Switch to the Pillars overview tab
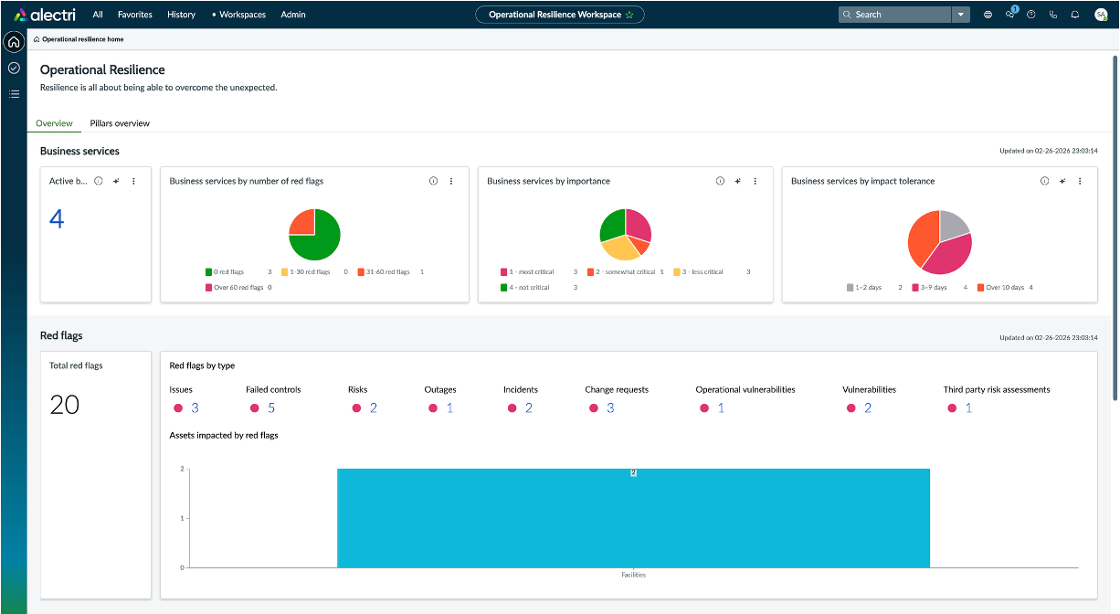Image resolution: width=1120 pixels, height=614 pixels. click(x=120, y=123)
